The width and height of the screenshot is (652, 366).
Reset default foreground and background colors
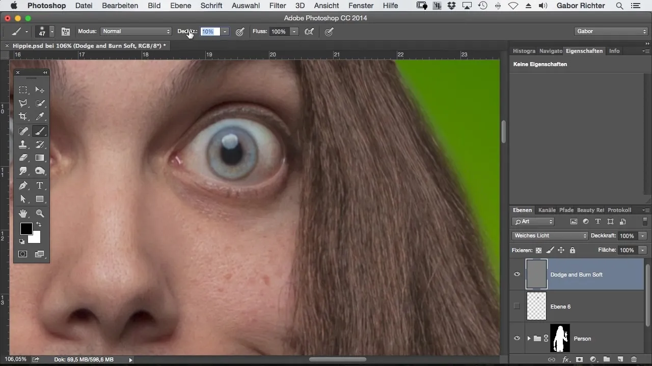click(x=22, y=241)
